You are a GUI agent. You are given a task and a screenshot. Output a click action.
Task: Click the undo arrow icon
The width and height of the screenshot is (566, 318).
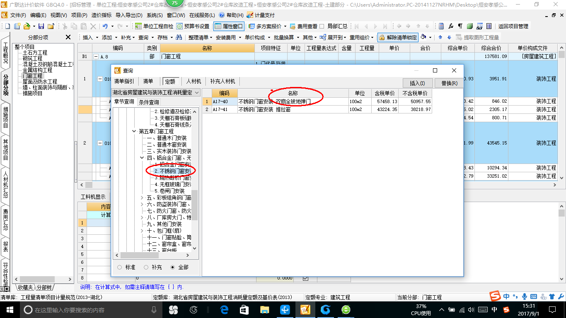coord(105,26)
